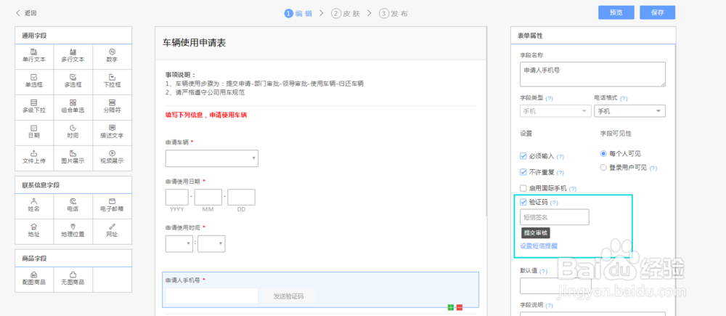Show help for 必须输入 (?)
726x316 pixels.
coord(560,157)
